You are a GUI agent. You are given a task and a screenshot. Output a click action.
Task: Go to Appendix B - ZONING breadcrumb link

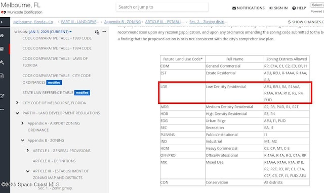click(123, 22)
